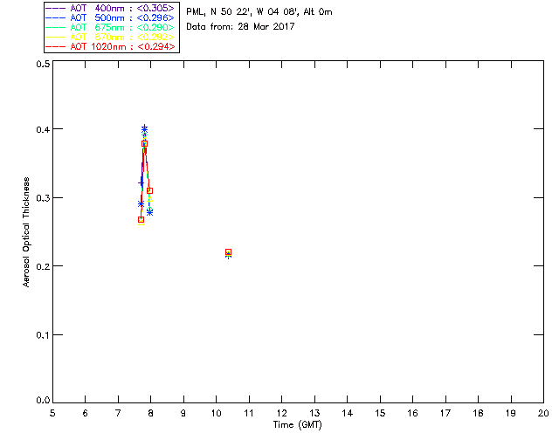This screenshot has width=559, height=447.
Task: Click the x-axis tick label 8
Action: tap(151, 413)
